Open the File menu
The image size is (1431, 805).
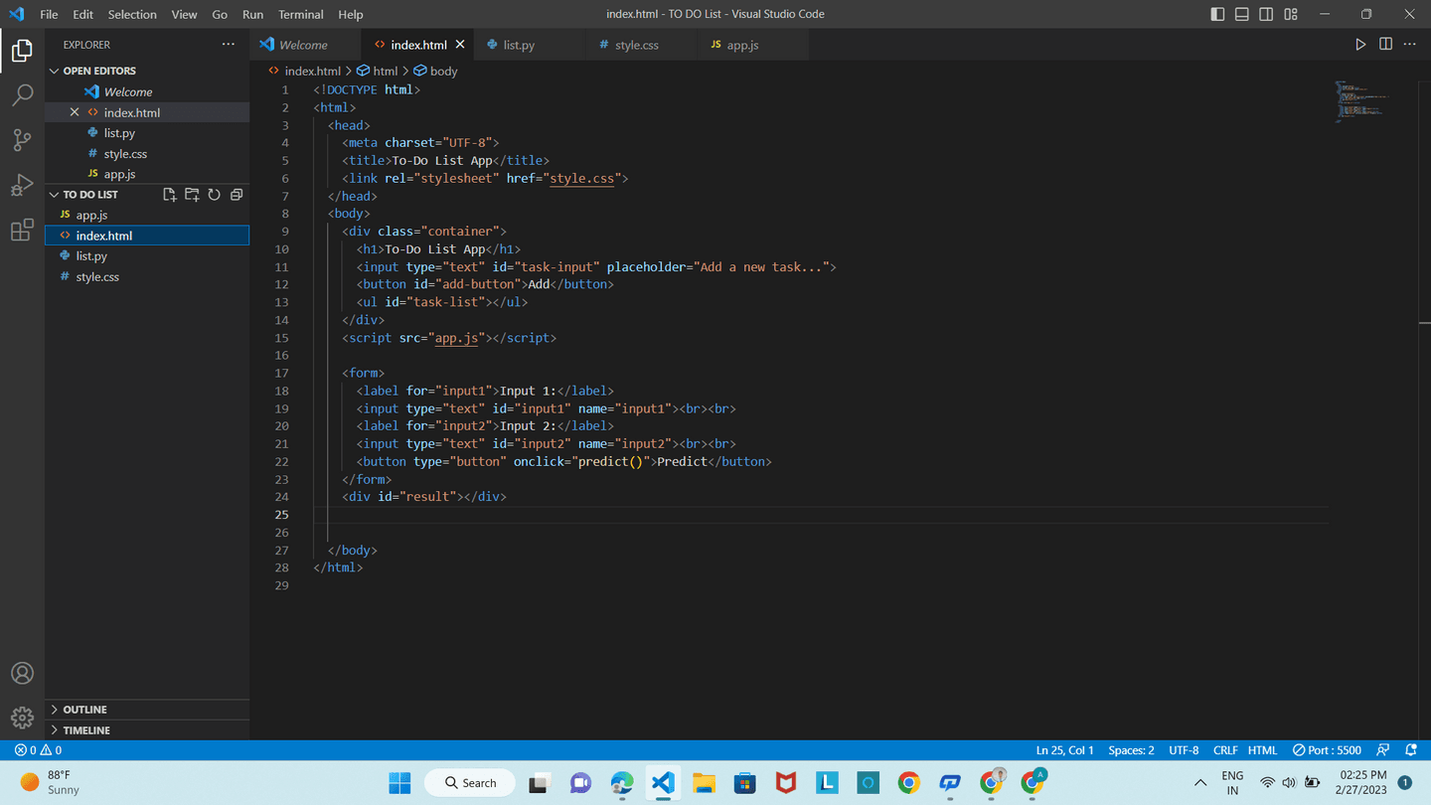[49, 14]
